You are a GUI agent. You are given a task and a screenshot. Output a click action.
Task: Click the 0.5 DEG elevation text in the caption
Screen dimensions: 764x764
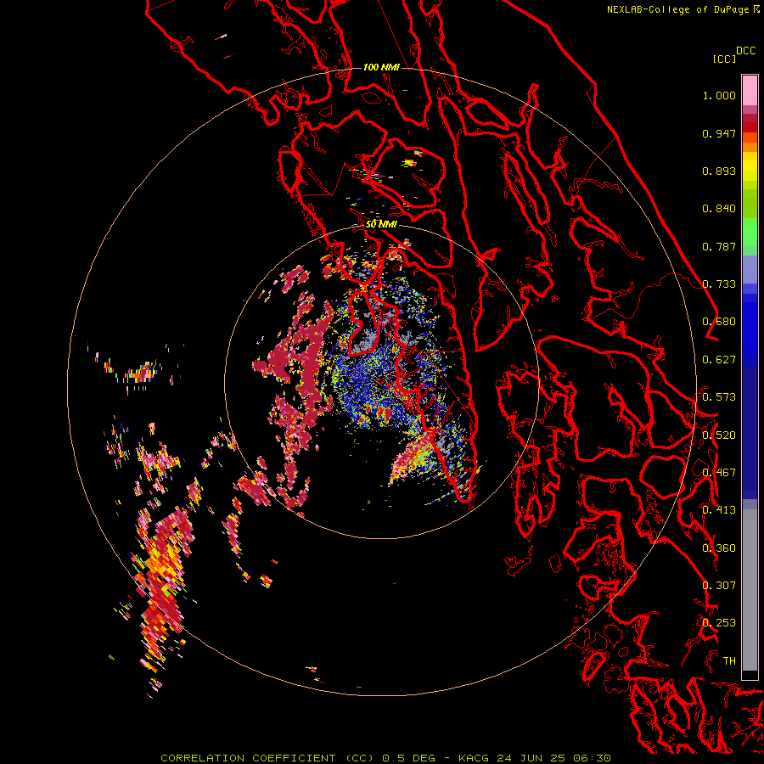pos(408,758)
